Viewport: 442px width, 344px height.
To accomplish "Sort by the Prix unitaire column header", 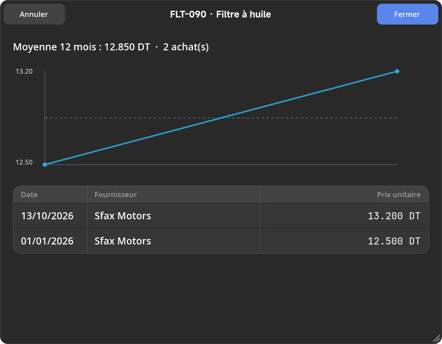I will [x=399, y=195].
